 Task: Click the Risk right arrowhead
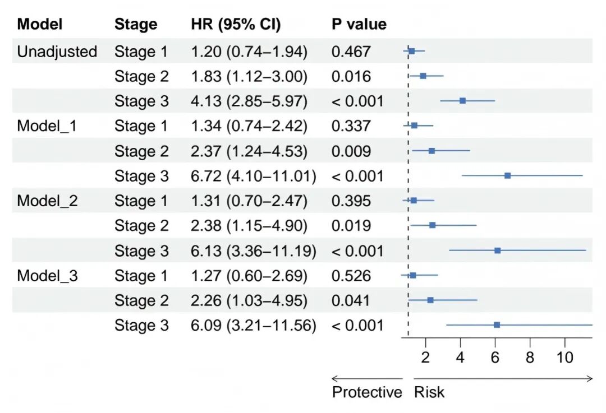click(589, 379)
